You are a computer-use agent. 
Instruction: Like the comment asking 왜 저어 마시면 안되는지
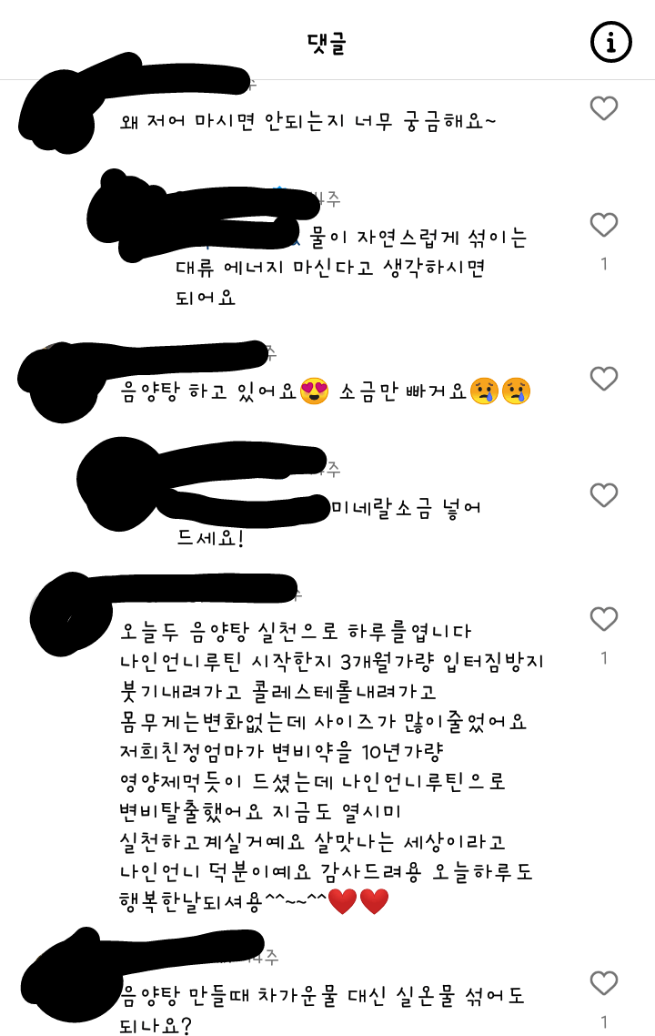603,107
